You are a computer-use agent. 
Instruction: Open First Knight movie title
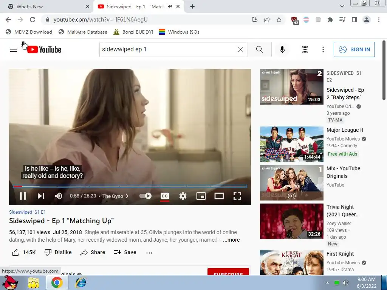tap(340, 254)
